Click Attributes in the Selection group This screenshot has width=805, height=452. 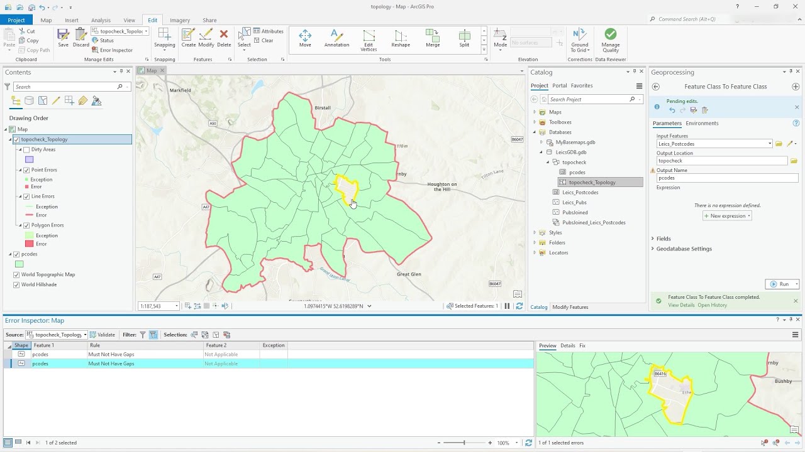(x=269, y=31)
